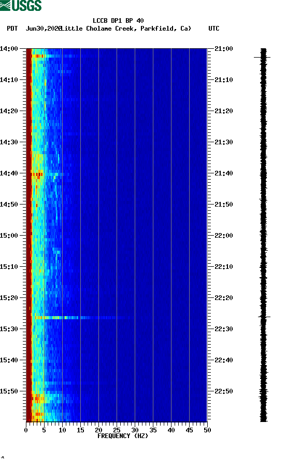Click the 5 Hz frequency tick label
286x463 pixels.
click(44, 430)
